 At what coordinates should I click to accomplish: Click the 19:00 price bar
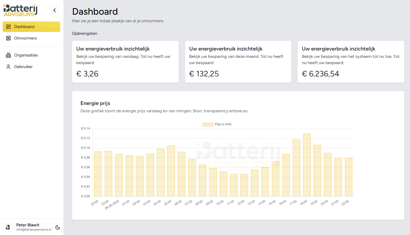[x=318, y=171]
